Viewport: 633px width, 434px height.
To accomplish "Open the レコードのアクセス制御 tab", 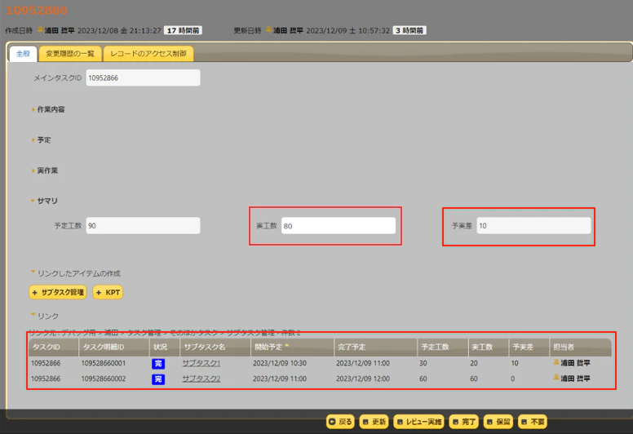I will pyautogui.click(x=148, y=54).
